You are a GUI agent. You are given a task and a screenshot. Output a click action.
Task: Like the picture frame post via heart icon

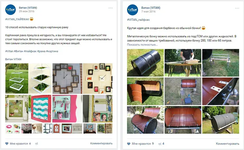tap(7, 143)
